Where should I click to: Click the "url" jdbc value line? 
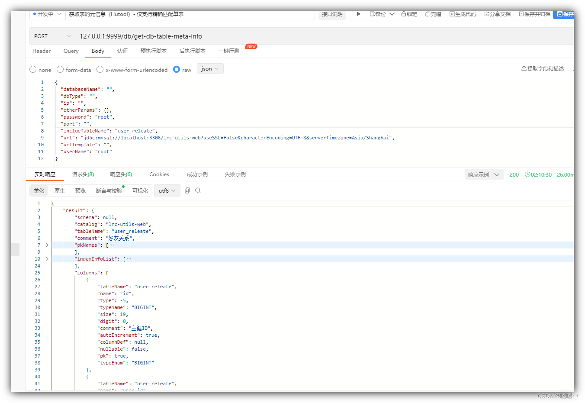tap(228, 138)
